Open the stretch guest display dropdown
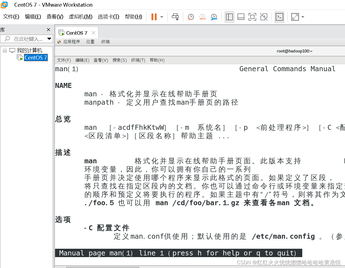Screen dimensions: 345x268 303,17
